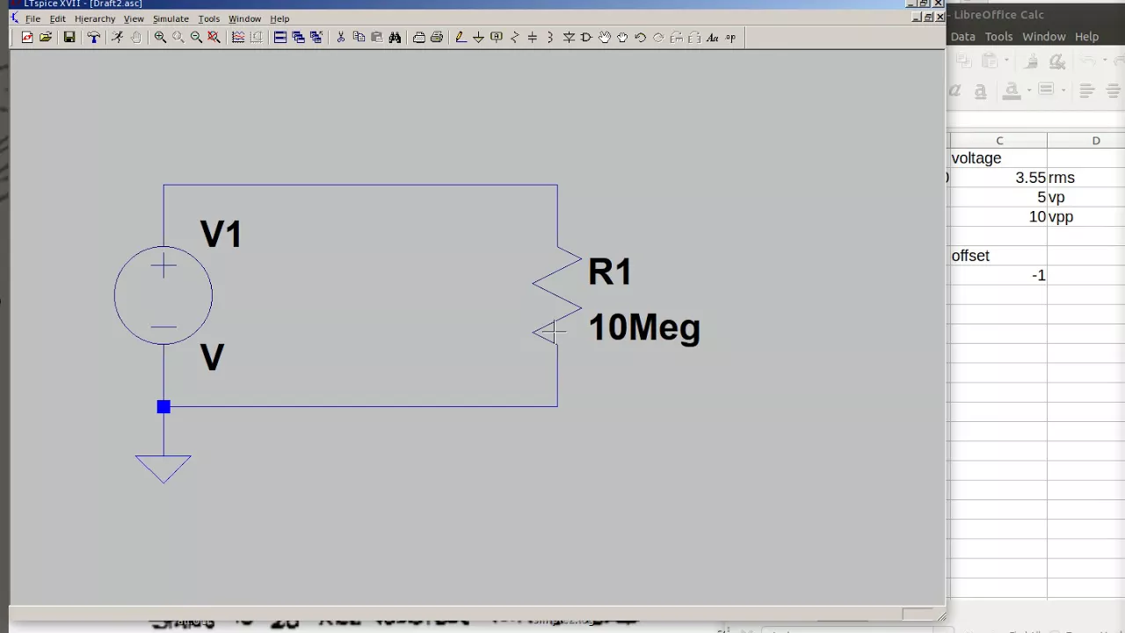Select the cell containing 'vpp'

1086,217
